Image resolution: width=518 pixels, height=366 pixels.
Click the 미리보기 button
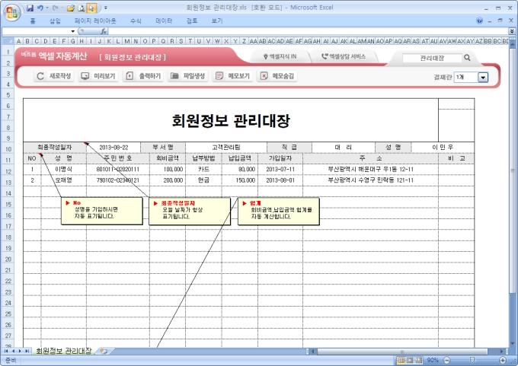pyautogui.click(x=98, y=76)
